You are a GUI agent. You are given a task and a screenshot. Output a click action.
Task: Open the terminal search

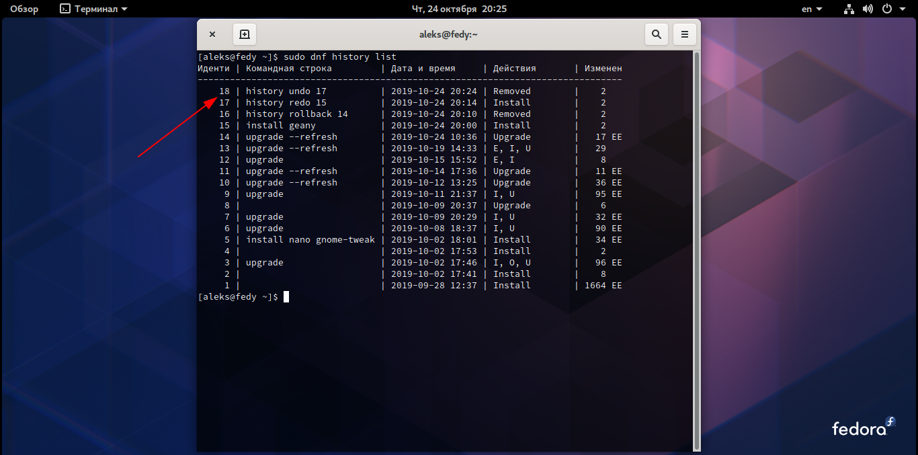click(x=657, y=34)
